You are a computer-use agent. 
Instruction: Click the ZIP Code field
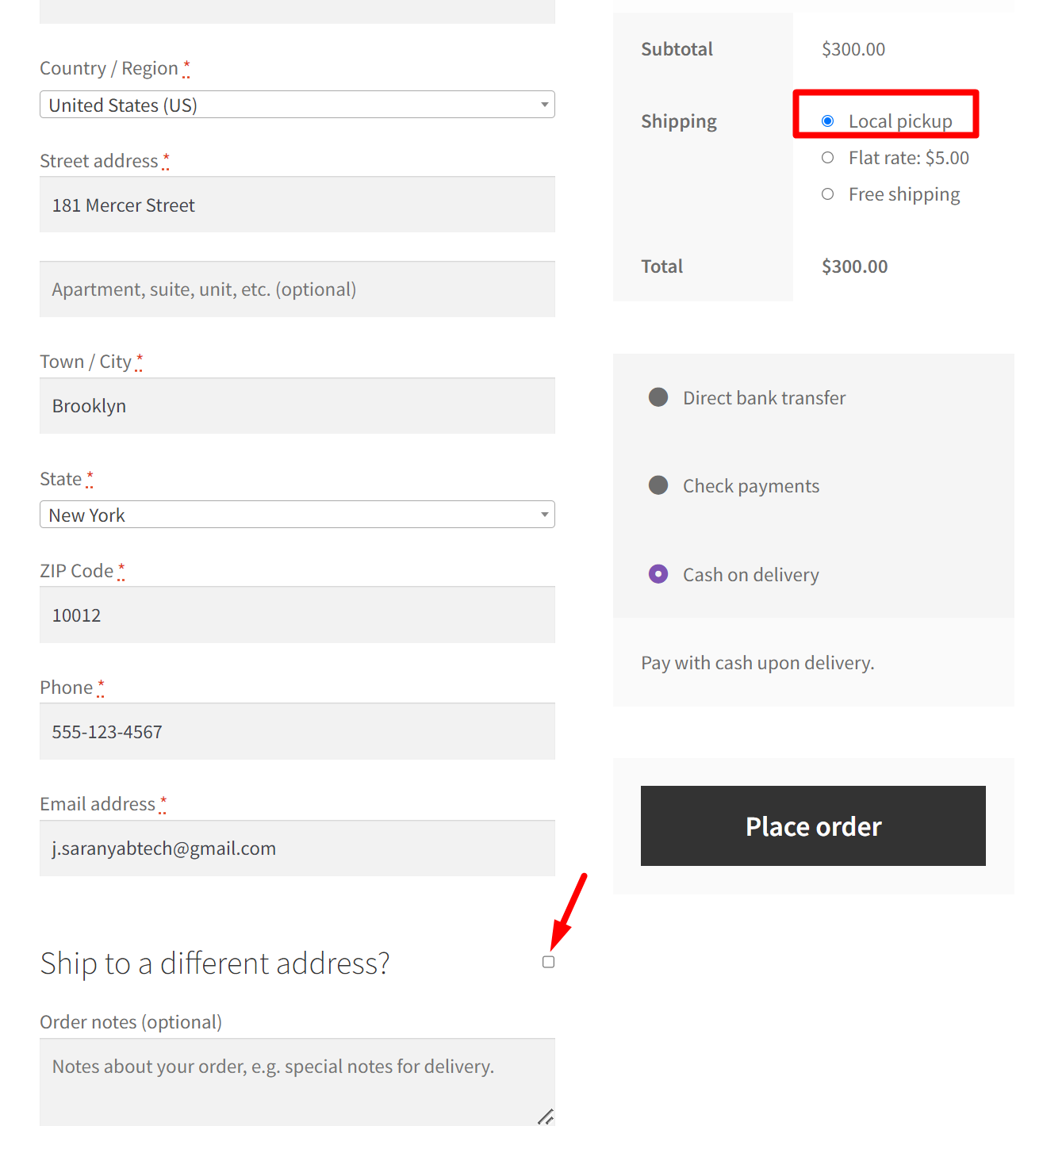coord(297,615)
